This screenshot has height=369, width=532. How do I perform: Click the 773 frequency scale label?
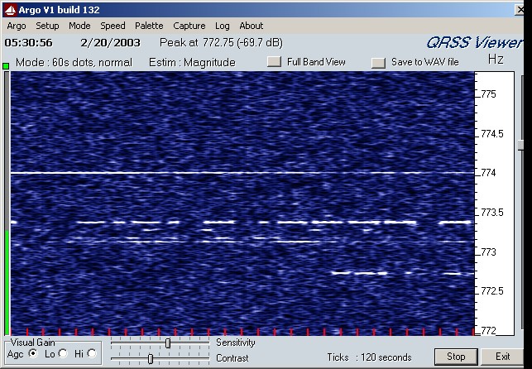click(x=489, y=252)
